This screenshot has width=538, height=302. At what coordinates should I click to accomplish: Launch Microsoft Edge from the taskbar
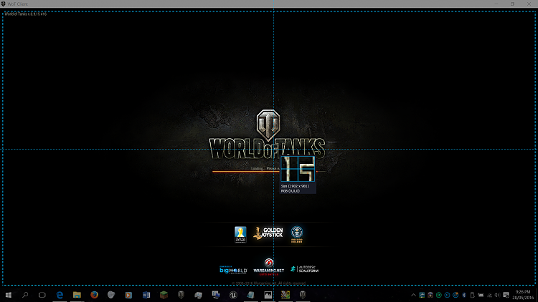[x=60, y=295]
